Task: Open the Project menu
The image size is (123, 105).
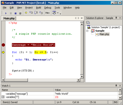Action: [29, 8]
